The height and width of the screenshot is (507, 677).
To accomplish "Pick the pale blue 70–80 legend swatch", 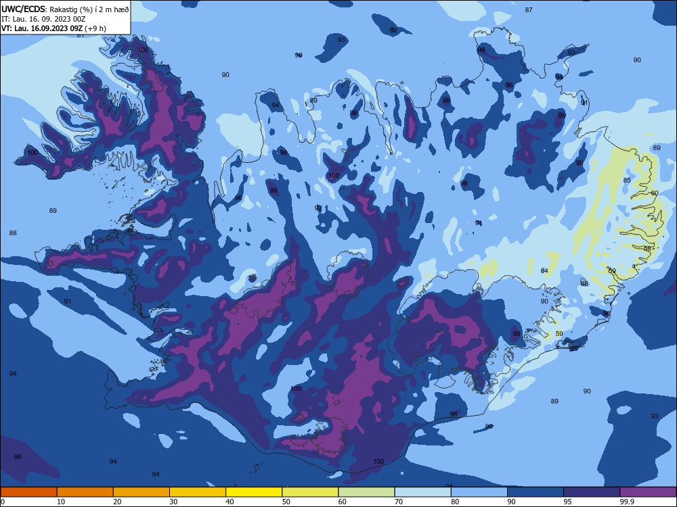I will click(423, 492).
